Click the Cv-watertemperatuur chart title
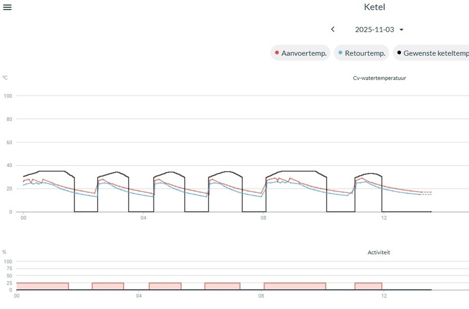The height and width of the screenshot is (309, 469). point(375,78)
